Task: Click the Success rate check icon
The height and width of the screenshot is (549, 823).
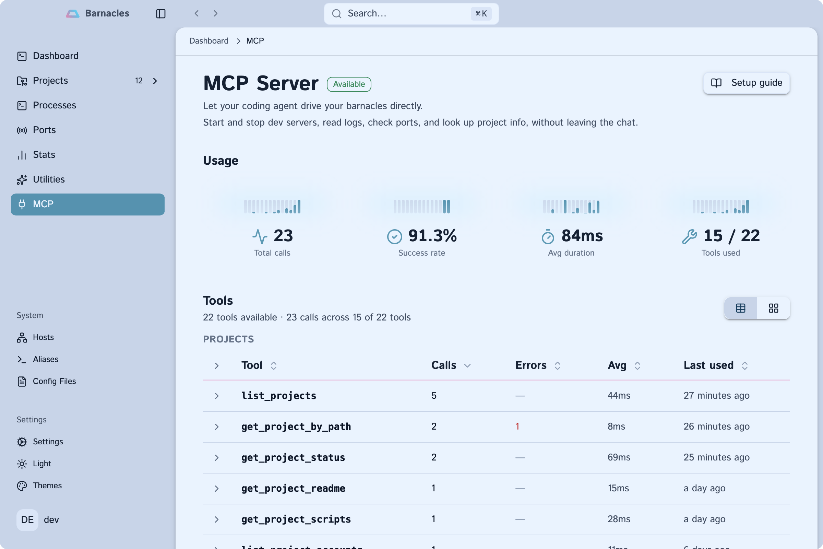Action: 394,237
